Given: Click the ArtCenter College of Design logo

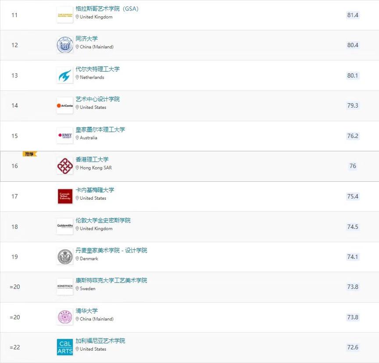Looking at the screenshot, I should pos(65,105).
